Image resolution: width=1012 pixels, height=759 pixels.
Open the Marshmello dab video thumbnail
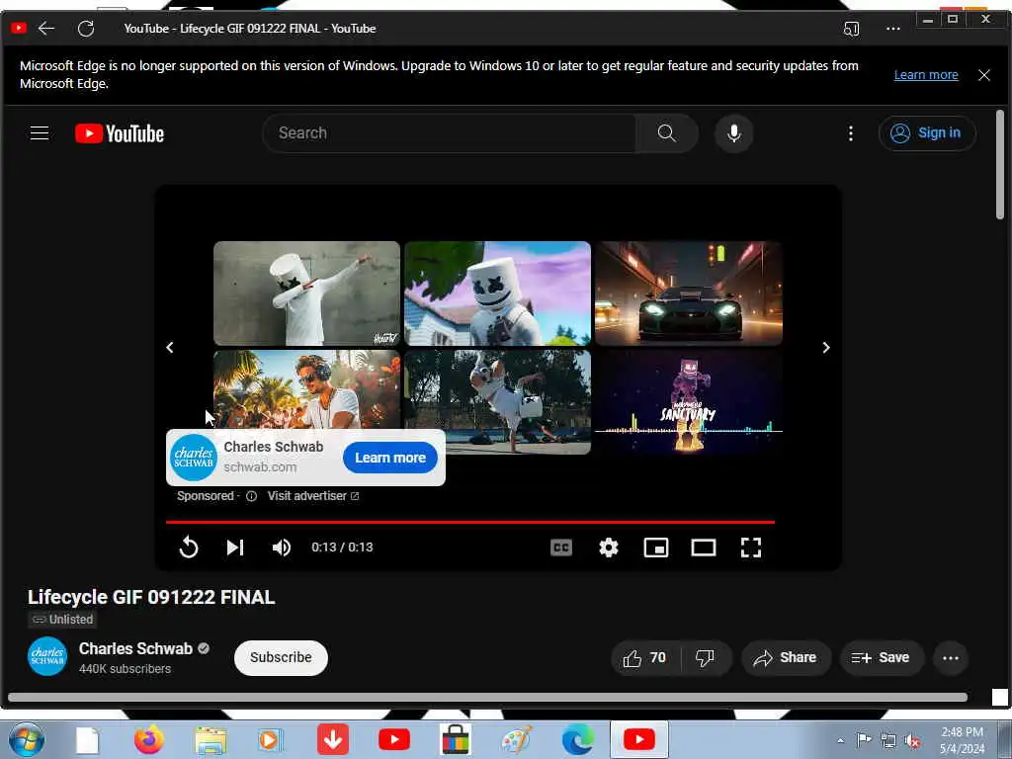306,293
